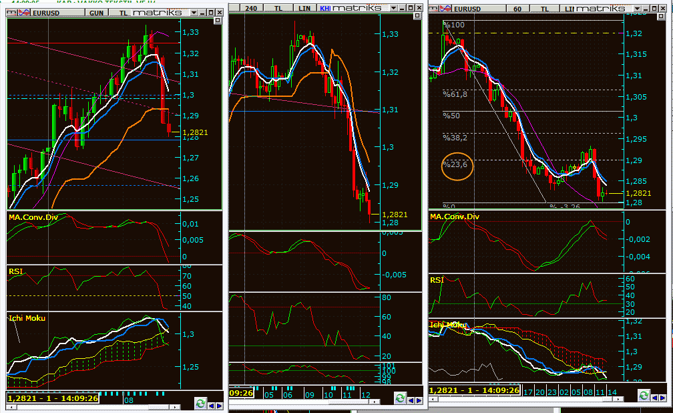673x413 pixels.
Task: Click horizontal scrollbar thumb in left GUN window
Action: (x=159, y=407)
